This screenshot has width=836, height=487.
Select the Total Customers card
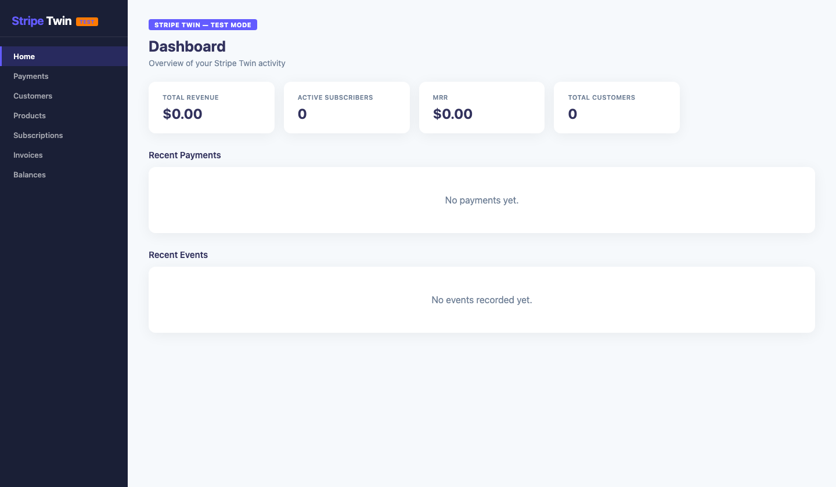pos(617,107)
